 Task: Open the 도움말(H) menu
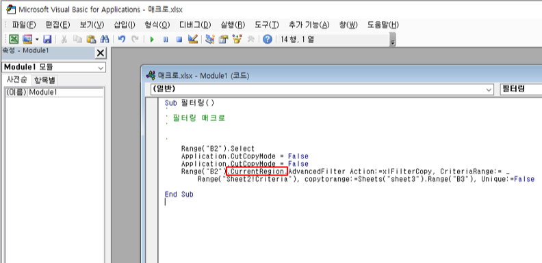383,25
